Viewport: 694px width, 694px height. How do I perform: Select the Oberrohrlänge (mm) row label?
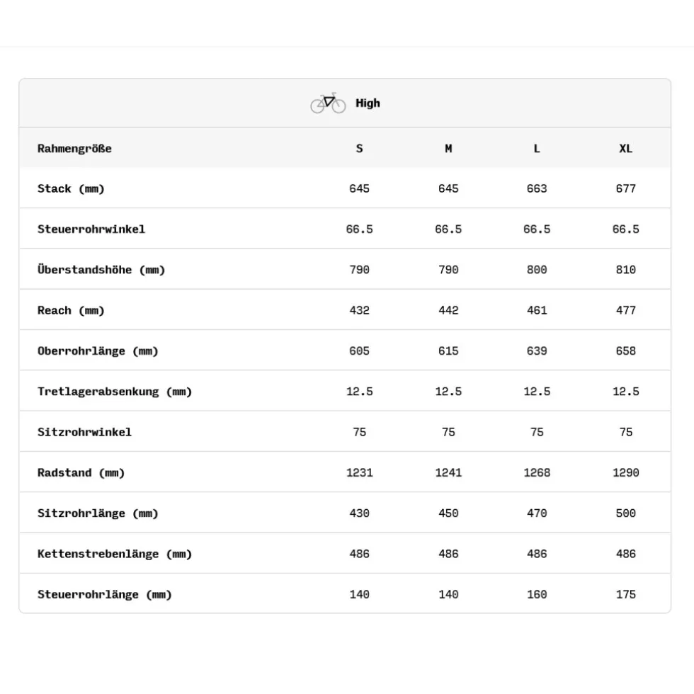[98, 351]
